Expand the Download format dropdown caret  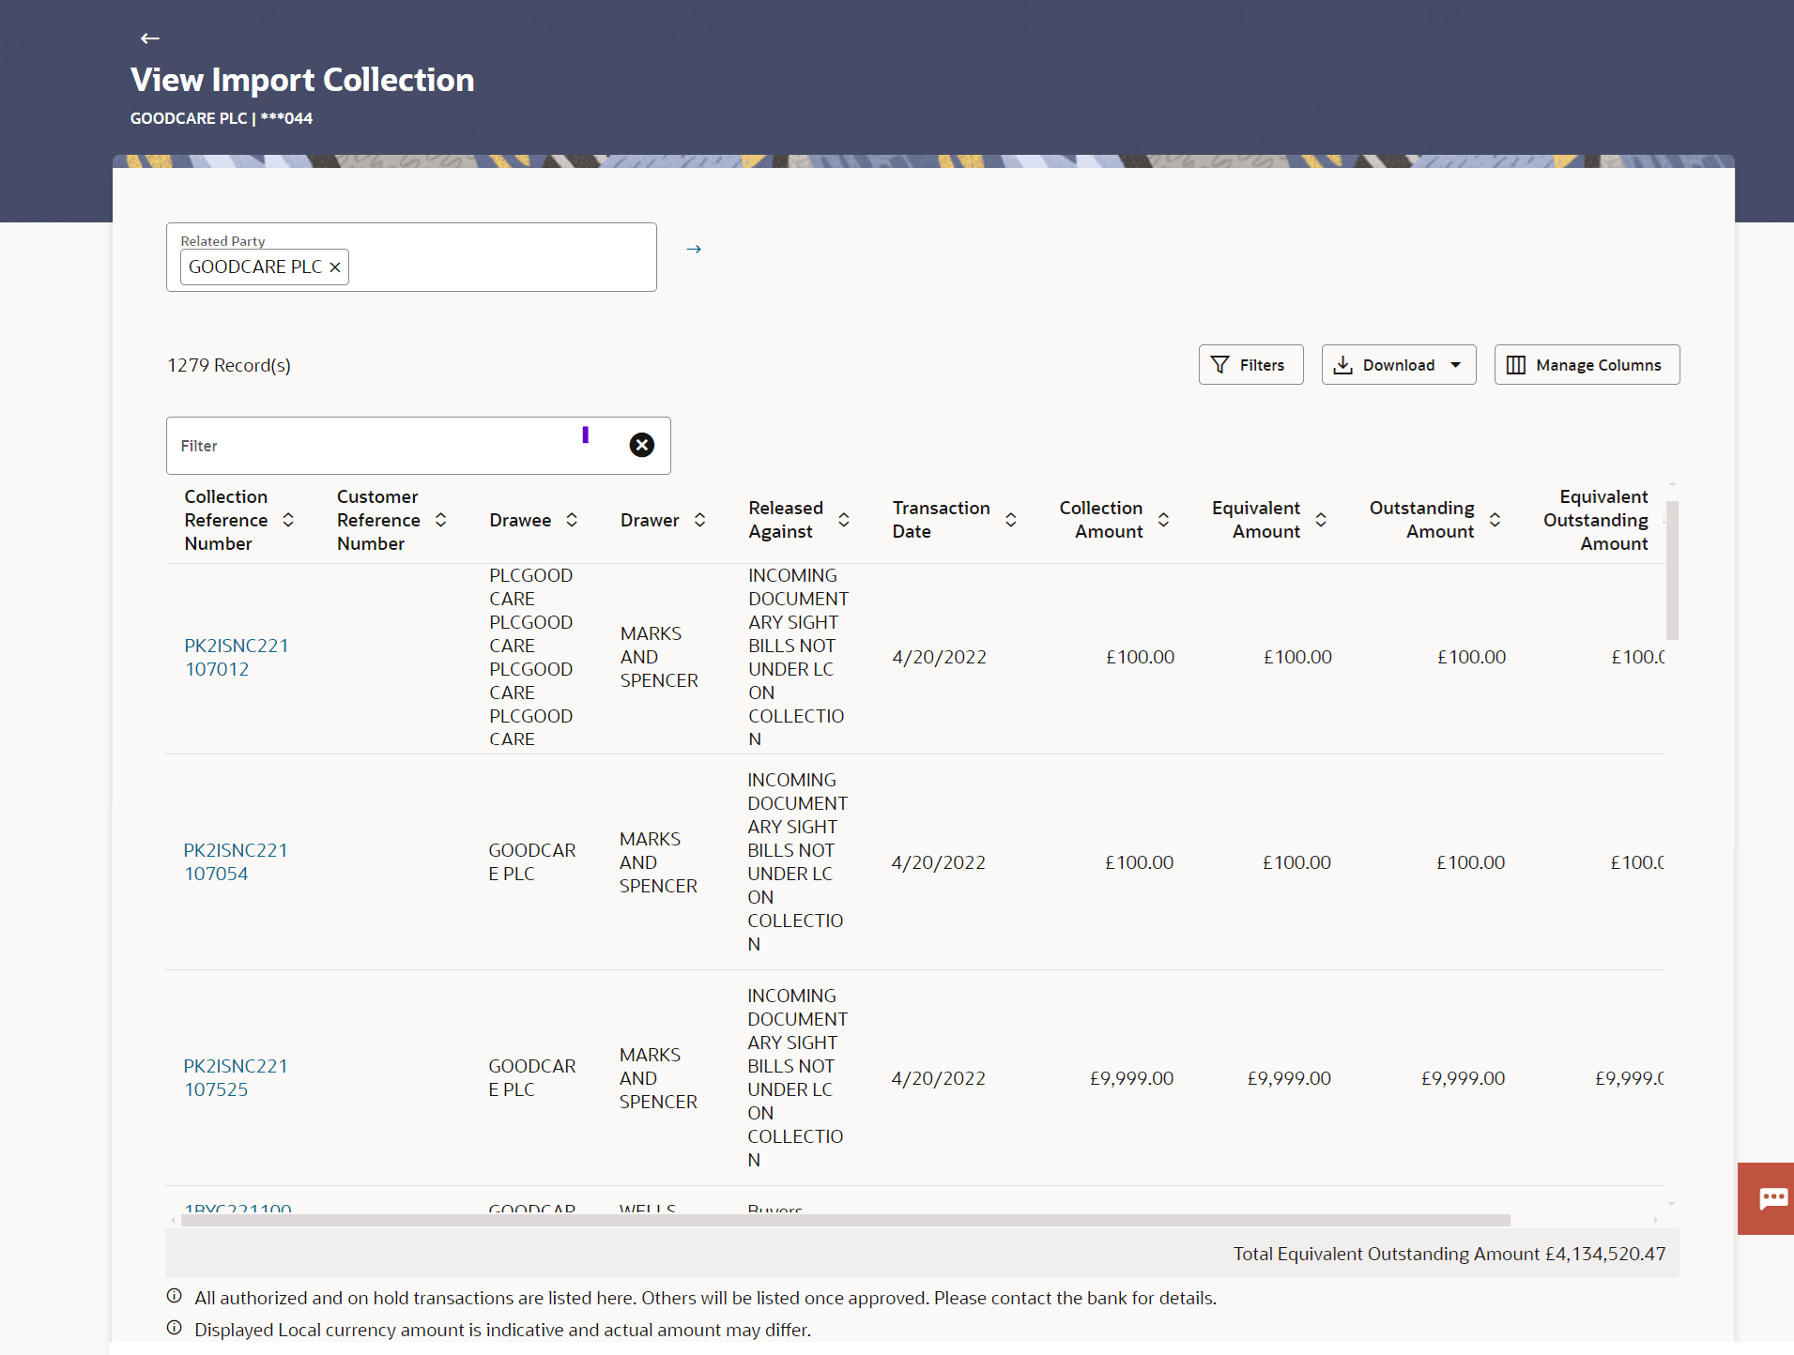coord(1456,364)
